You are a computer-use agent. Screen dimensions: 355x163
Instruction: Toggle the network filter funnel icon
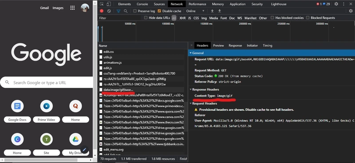[x=118, y=11]
